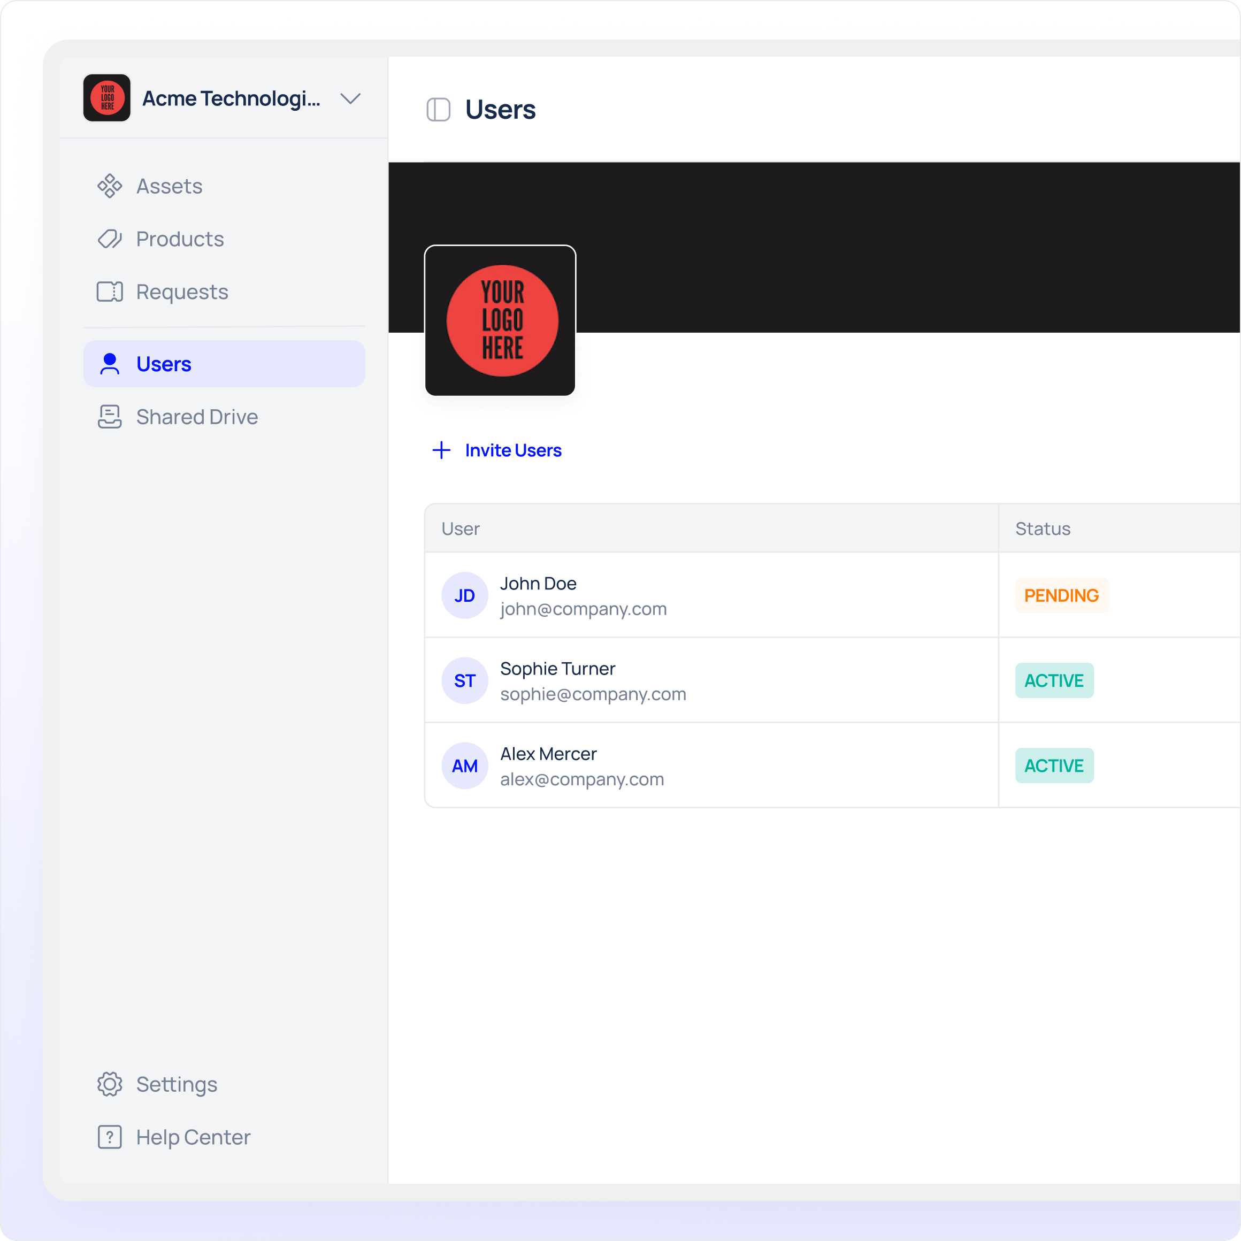1241x1241 pixels.
Task: Open the Products menu item
Action: (180, 239)
